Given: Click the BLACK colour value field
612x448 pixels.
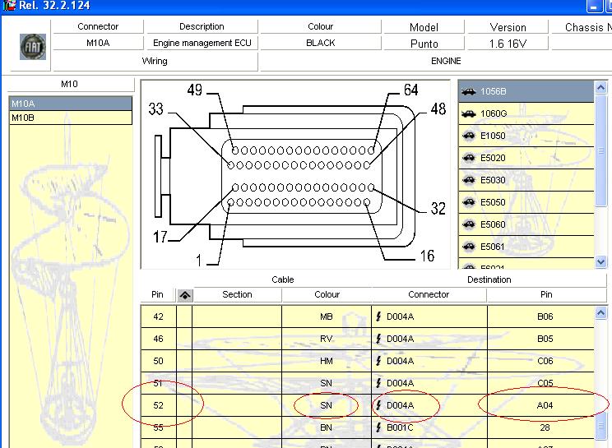Looking at the screenshot, I should tap(321, 43).
